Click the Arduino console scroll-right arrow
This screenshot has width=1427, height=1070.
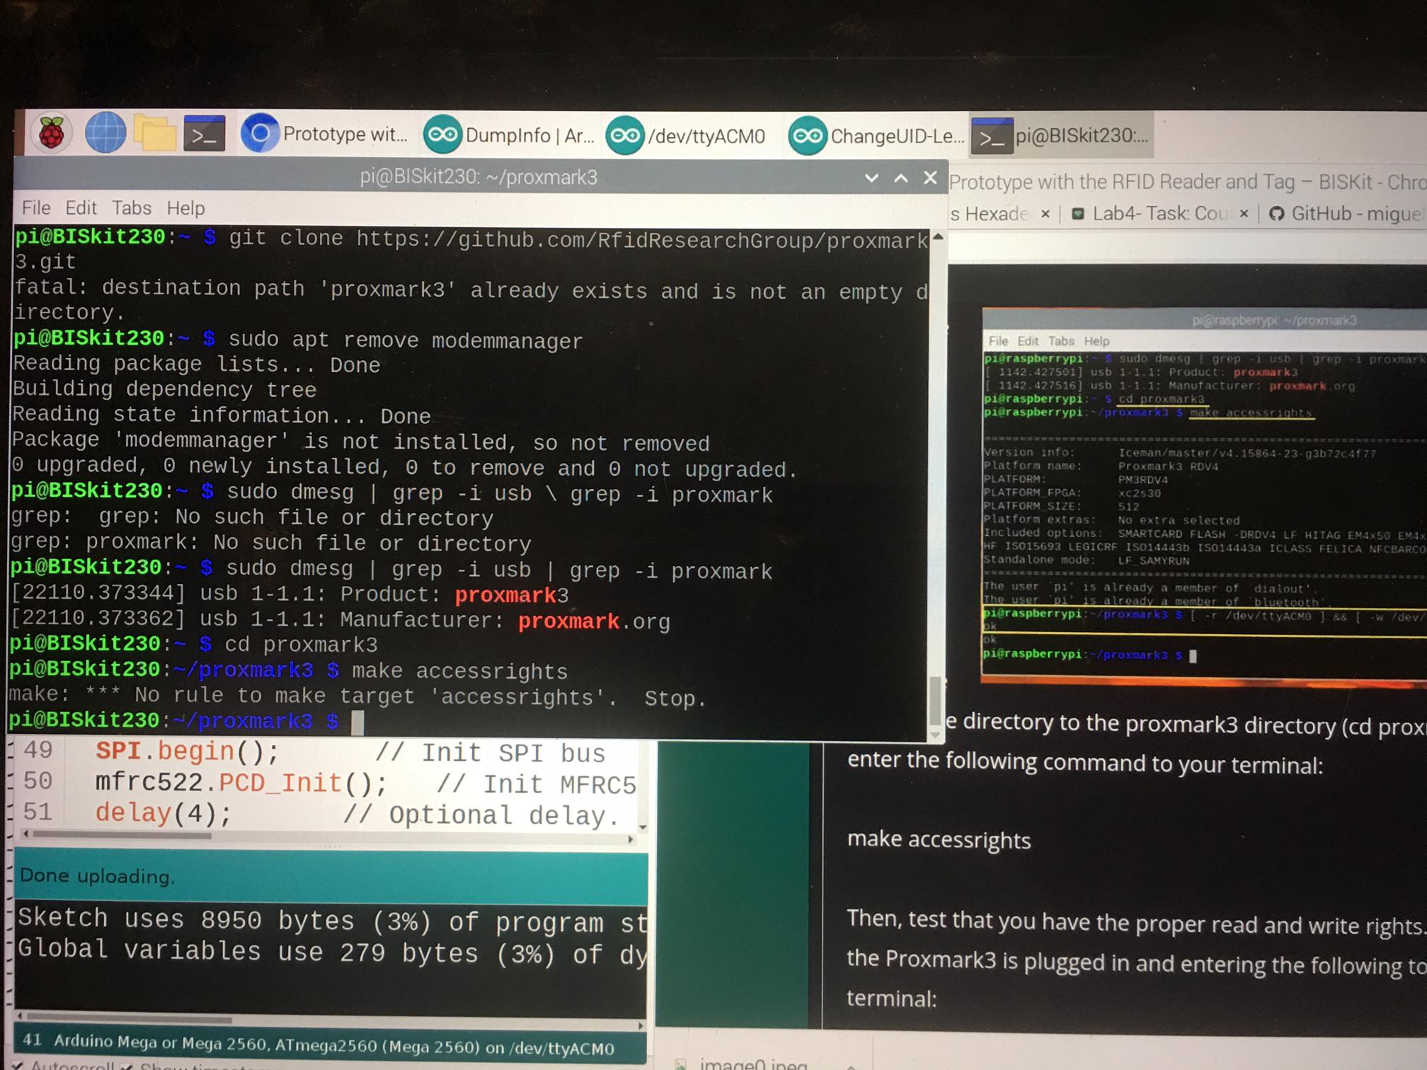(641, 1025)
